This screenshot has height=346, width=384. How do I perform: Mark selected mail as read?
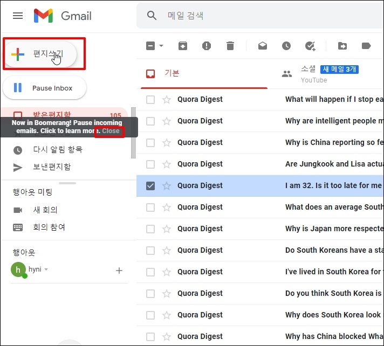pyautogui.click(x=263, y=46)
